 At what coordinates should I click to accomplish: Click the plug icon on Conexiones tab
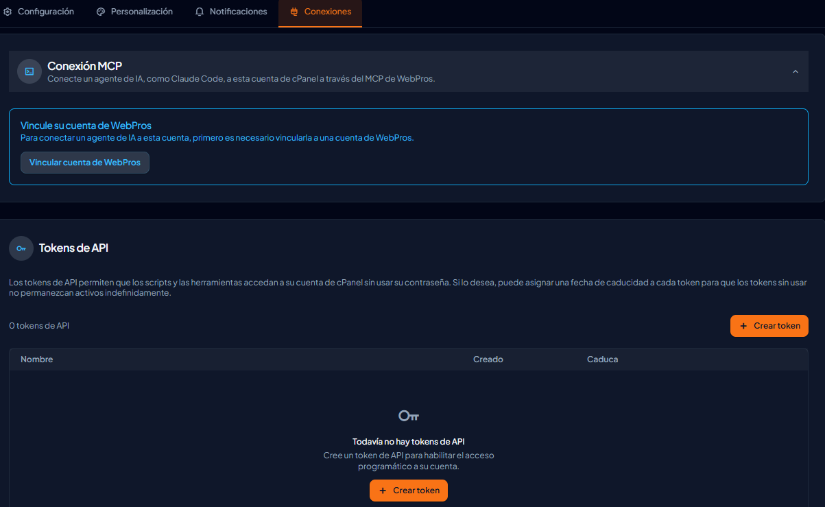pos(294,12)
